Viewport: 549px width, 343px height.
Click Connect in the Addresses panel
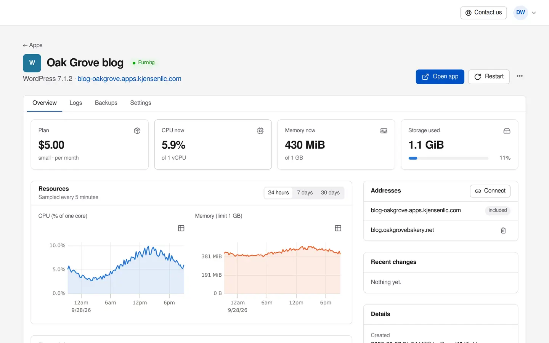click(x=490, y=191)
